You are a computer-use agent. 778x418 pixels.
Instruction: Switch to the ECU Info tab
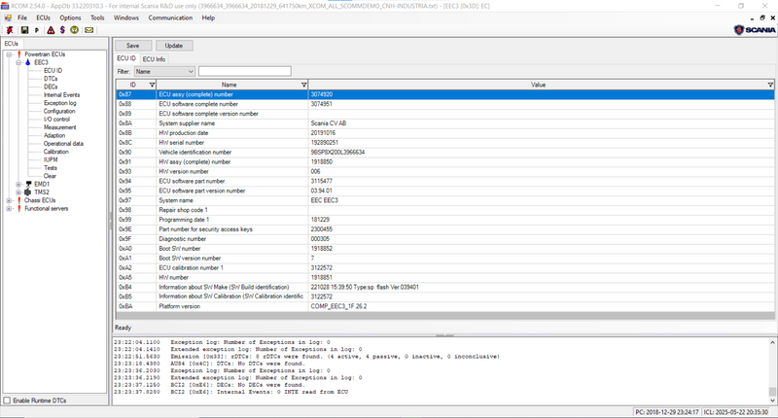(154, 59)
